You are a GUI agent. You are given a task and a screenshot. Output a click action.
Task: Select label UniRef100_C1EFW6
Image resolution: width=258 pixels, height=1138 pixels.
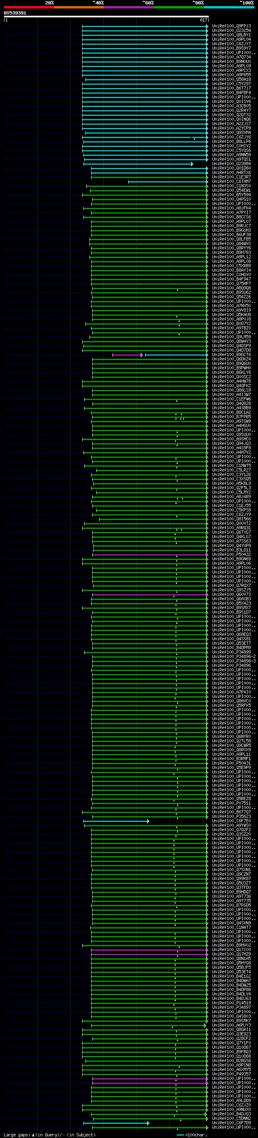(x=231, y=399)
